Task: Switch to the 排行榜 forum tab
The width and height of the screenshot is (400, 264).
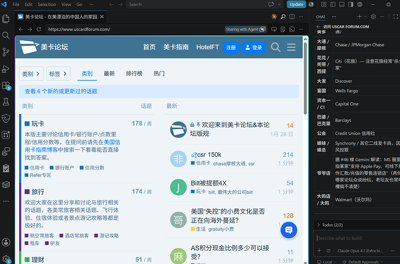Action: click(134, 74)
